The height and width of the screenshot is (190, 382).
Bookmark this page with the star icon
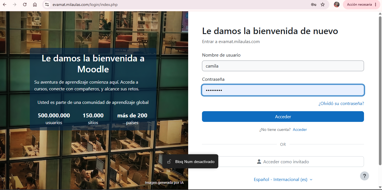click(323, 5)
